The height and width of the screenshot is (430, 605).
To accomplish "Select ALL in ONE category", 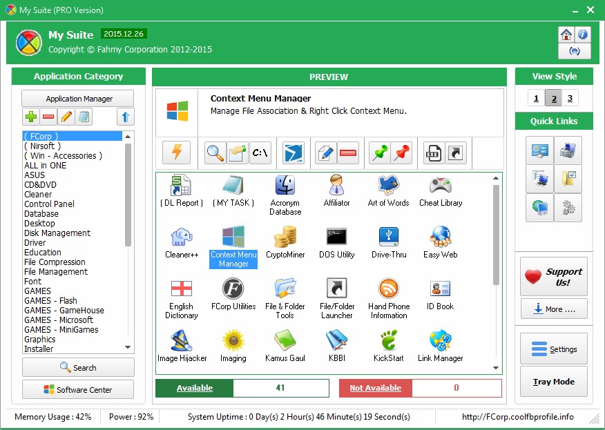I will [x=73, y=165].
